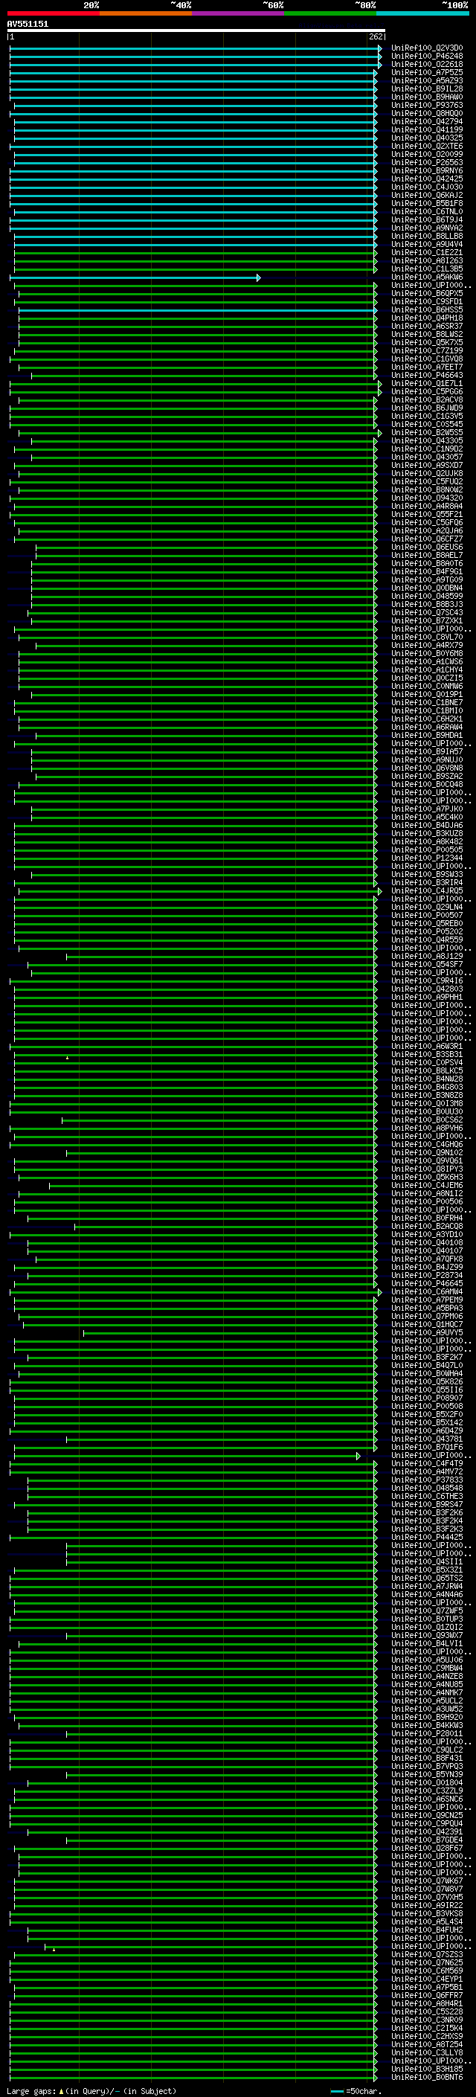Select the UniRef100_Q54SF7 label

click(427, 965)
